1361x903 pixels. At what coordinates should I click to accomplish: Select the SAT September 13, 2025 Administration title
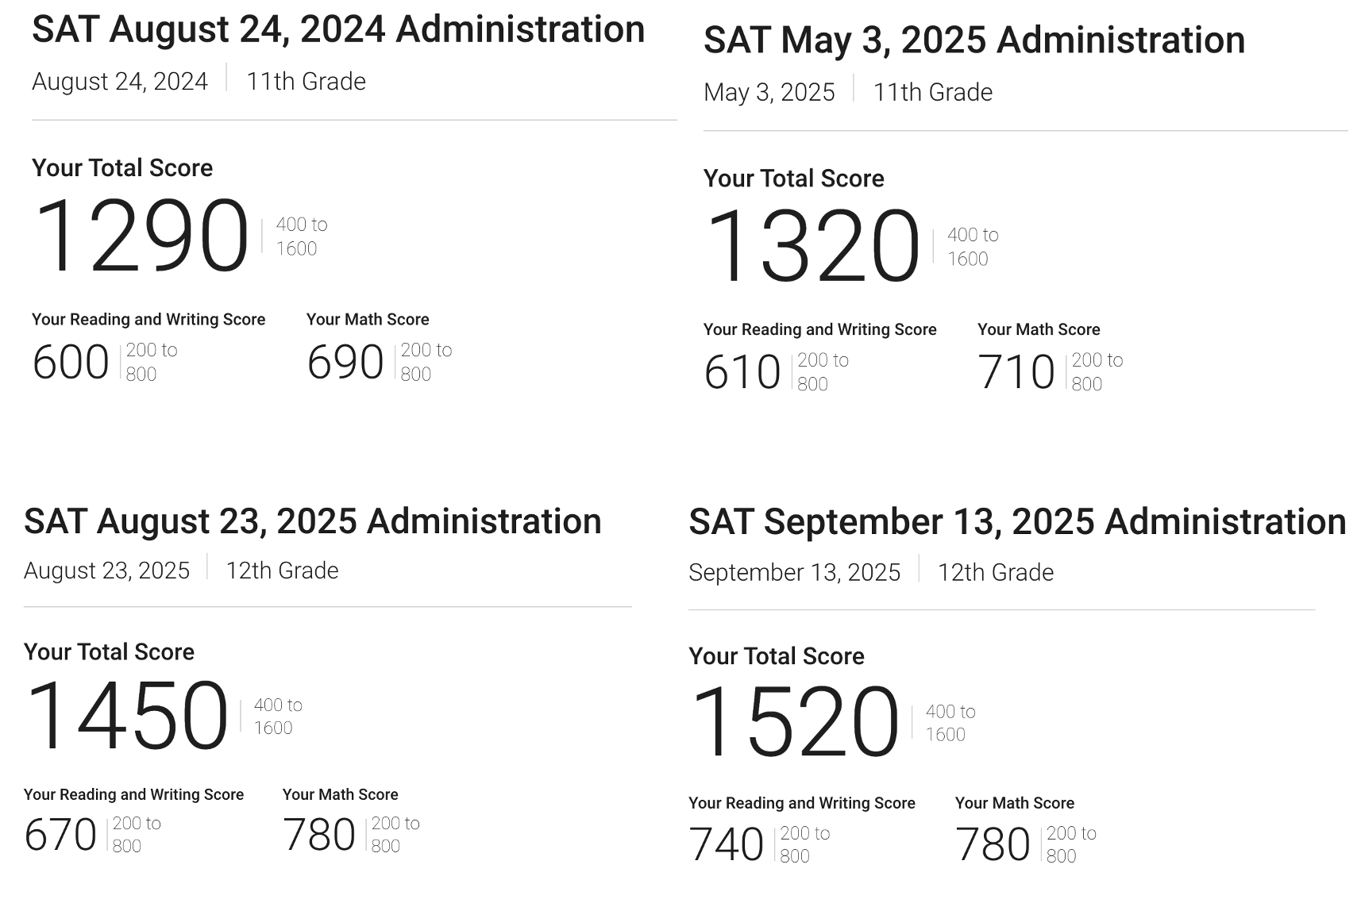click(1017, 522)
